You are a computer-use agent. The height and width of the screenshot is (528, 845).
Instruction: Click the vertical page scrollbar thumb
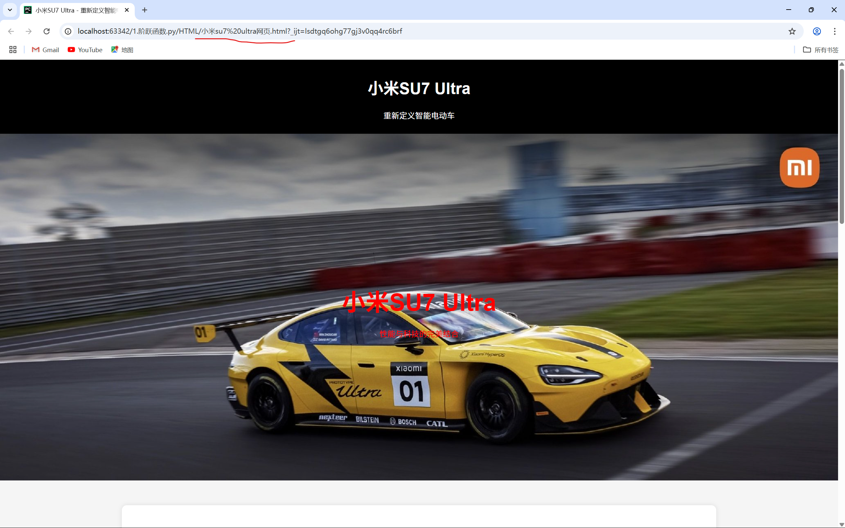pos(841,147)
